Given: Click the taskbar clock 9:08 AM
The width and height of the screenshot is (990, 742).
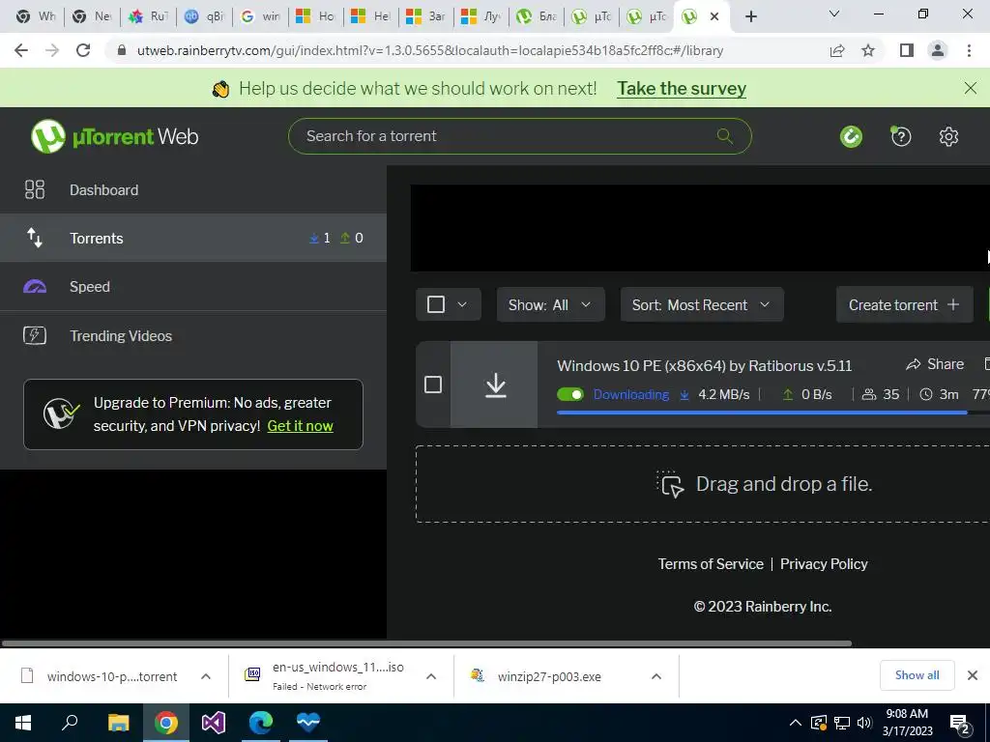Looking at the screenshot, I should point(907,714).
